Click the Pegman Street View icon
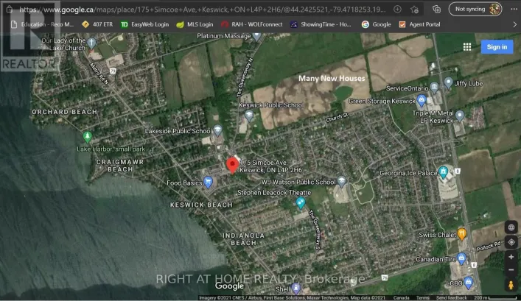 coord(511,285)
